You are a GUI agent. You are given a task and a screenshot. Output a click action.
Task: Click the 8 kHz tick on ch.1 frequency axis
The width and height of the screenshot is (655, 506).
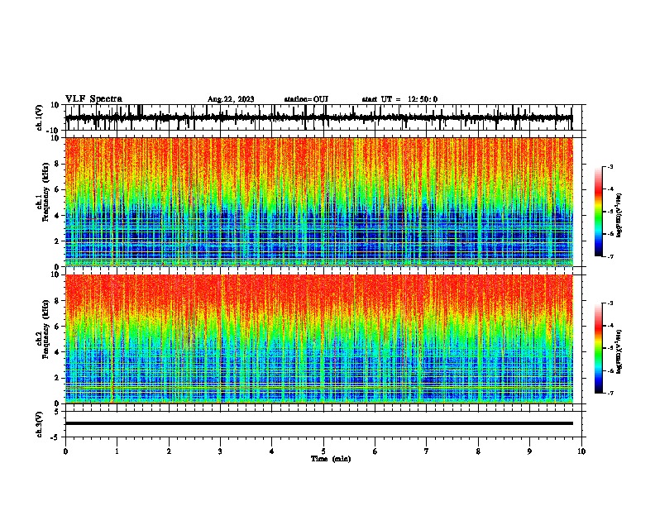tap(58, 164)
